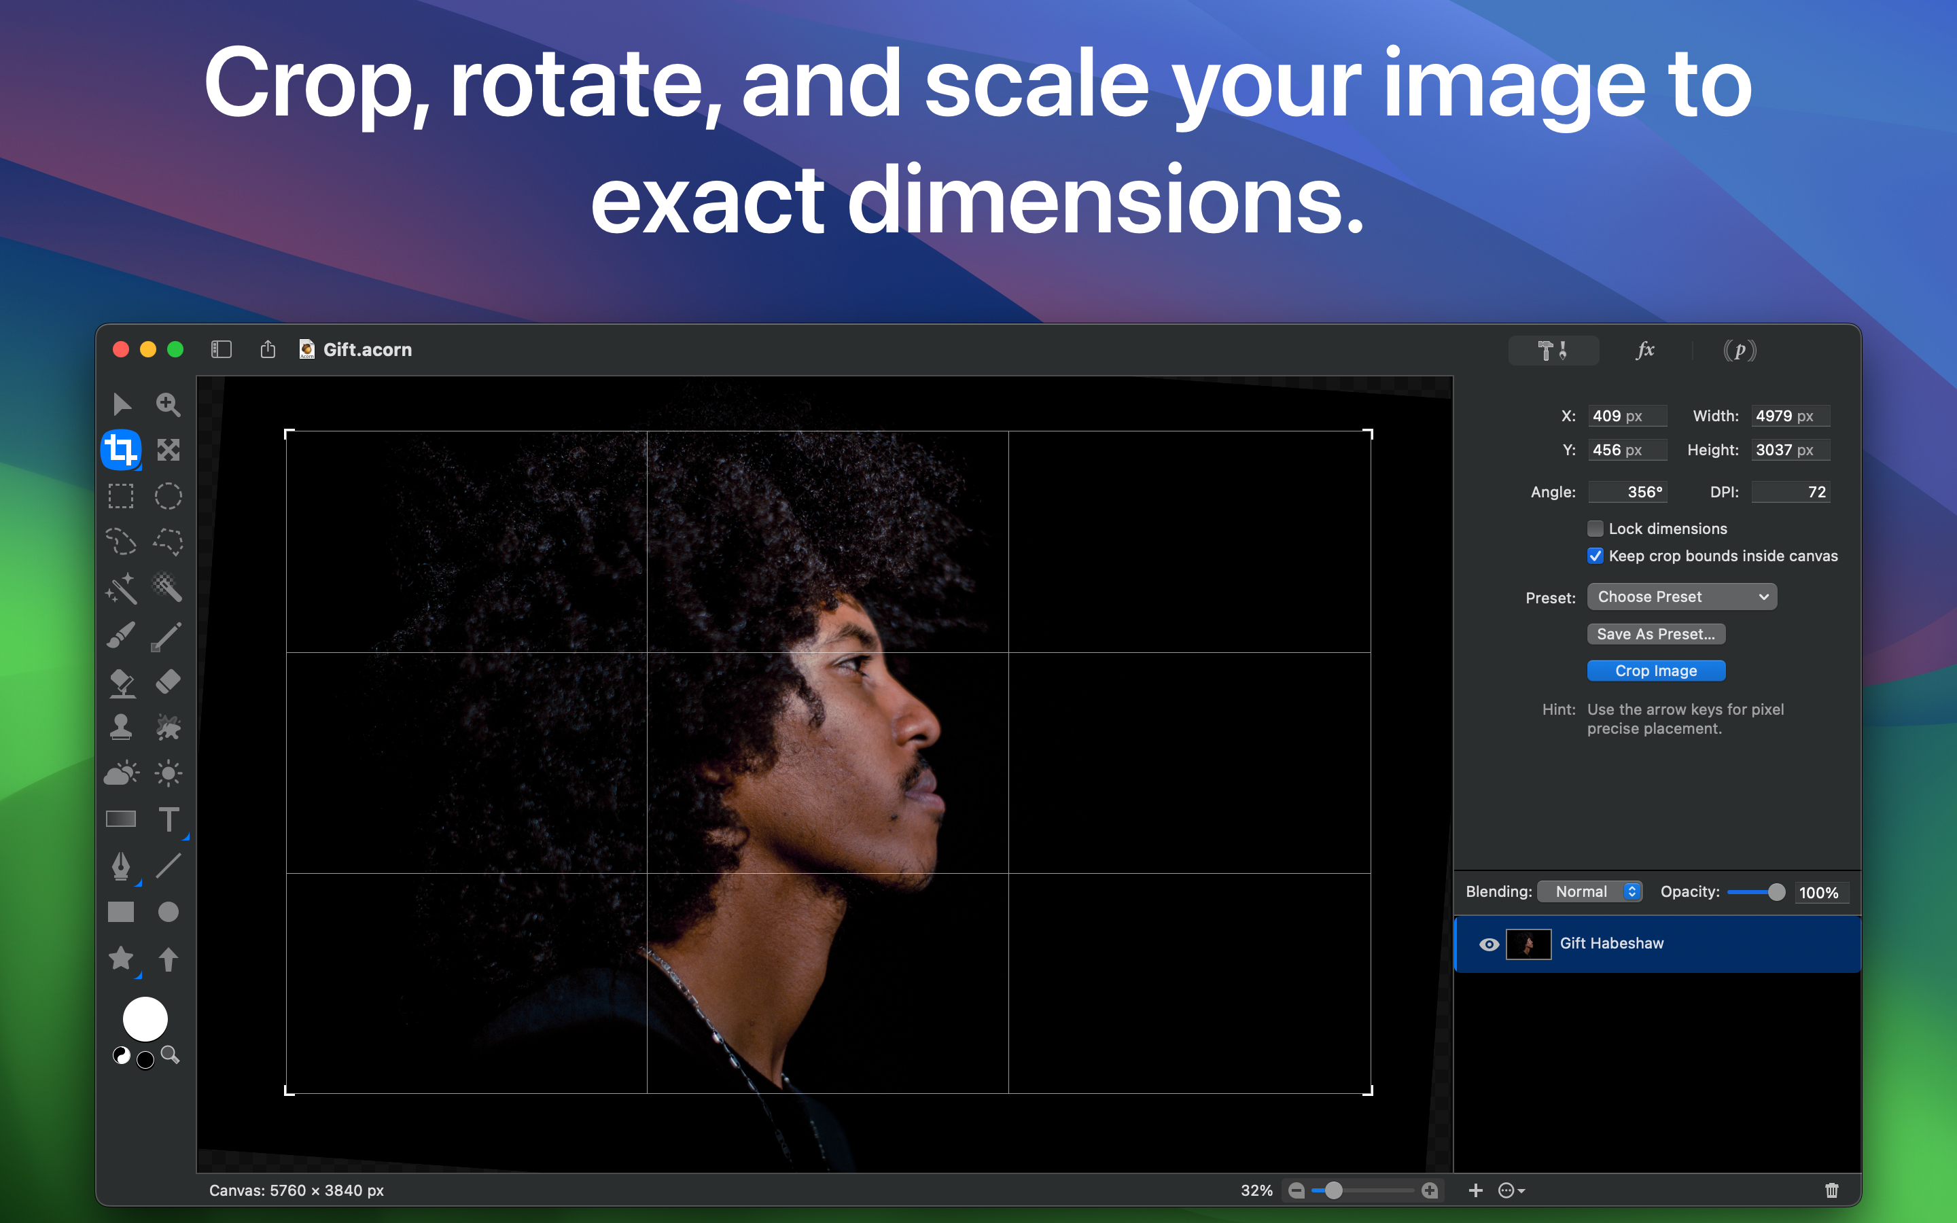Select the Eraser tool

(x=169, y=681)
